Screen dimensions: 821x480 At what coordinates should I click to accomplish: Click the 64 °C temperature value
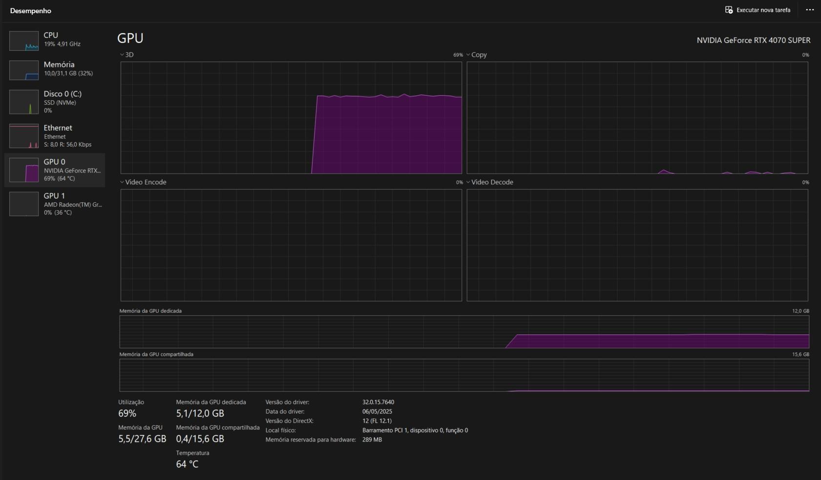pyautogui.click(x=187, y=464)
